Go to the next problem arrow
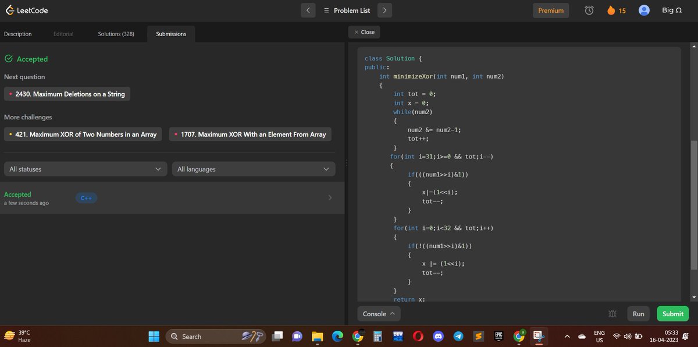This screenshot has height=347, width=698. [384, 10]
